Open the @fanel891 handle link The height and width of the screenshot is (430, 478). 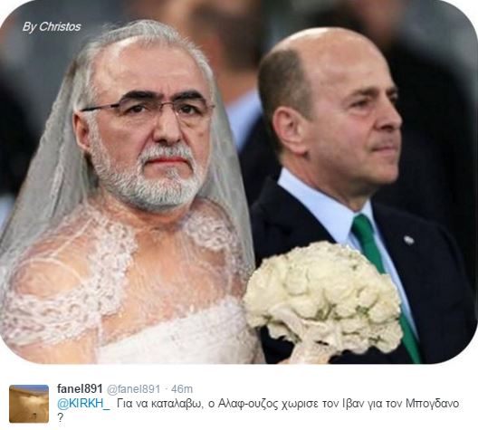pyautogui.click(x=133, y=389)
